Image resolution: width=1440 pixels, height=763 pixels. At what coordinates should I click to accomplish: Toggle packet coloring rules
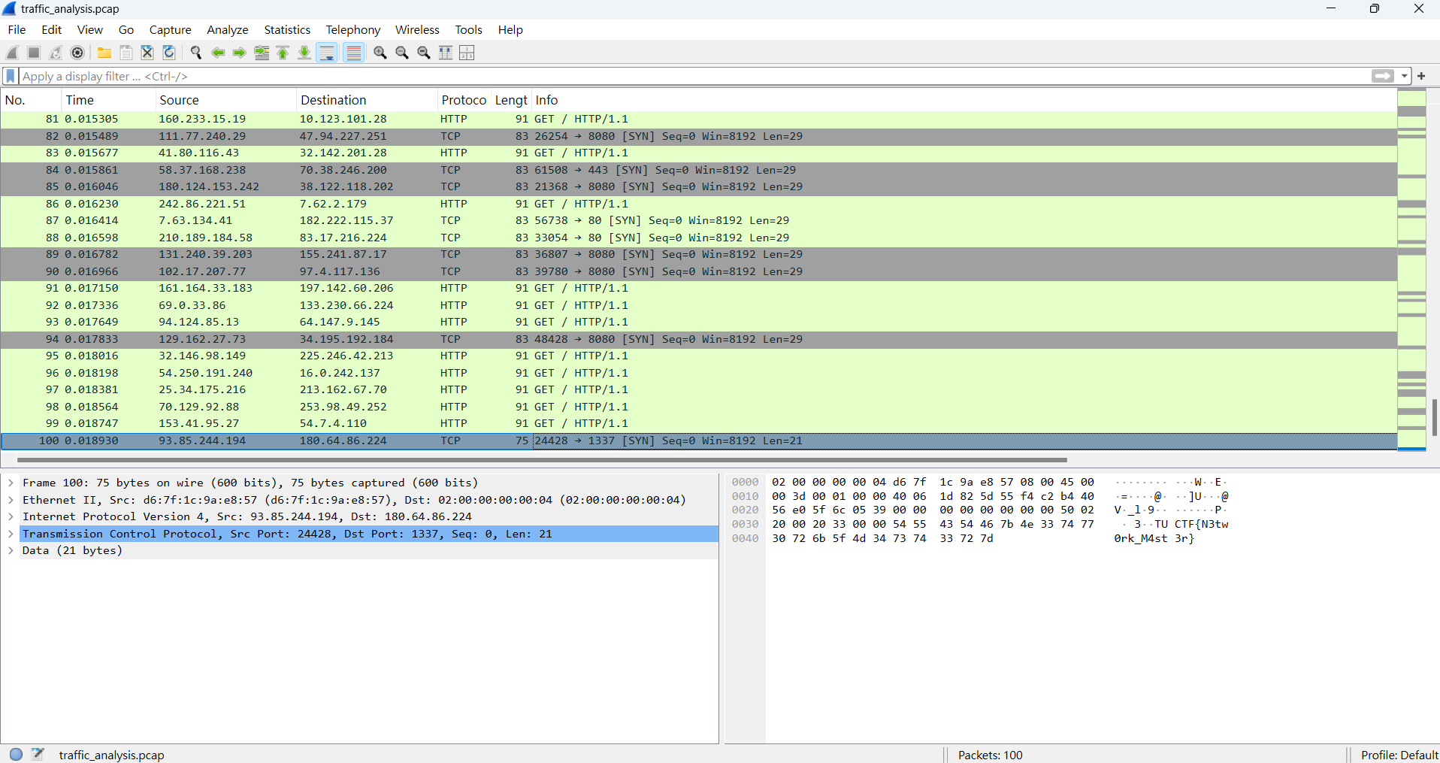pos(353,53)
